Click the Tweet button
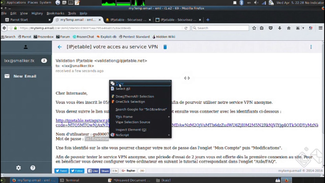The width and height of the screenshot is (325, 183). tap(61, 171)
